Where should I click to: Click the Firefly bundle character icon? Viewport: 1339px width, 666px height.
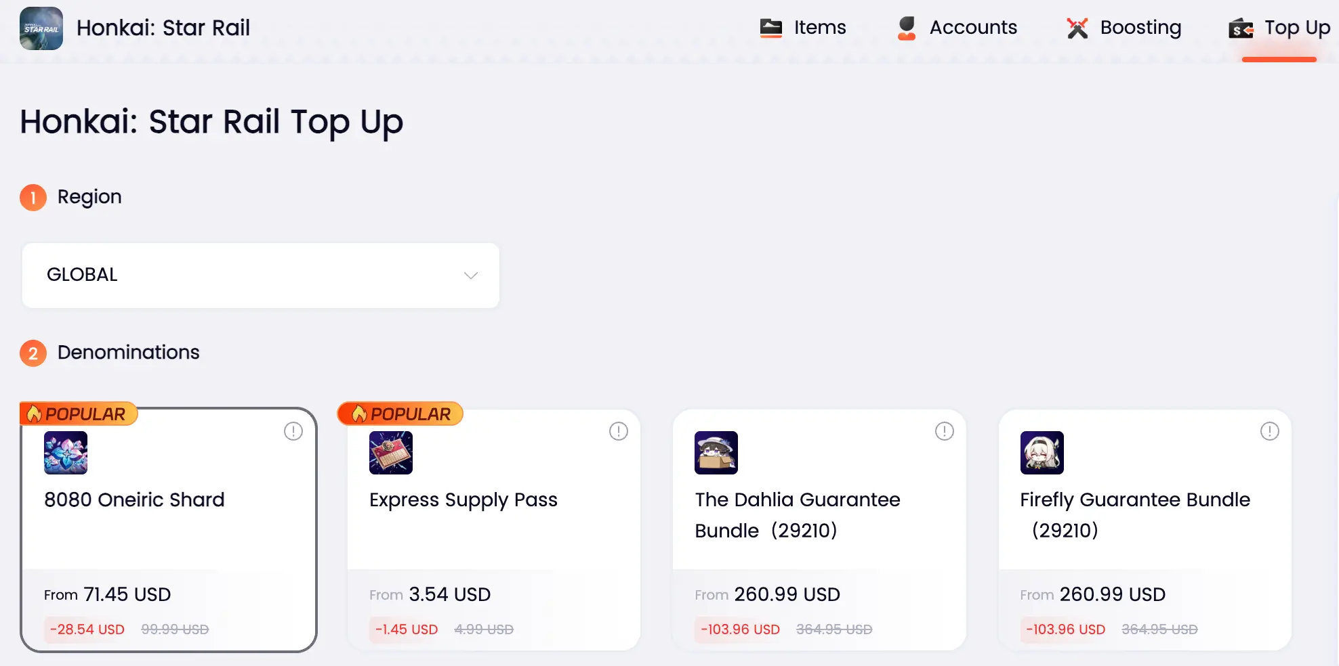click(1042, 453)
